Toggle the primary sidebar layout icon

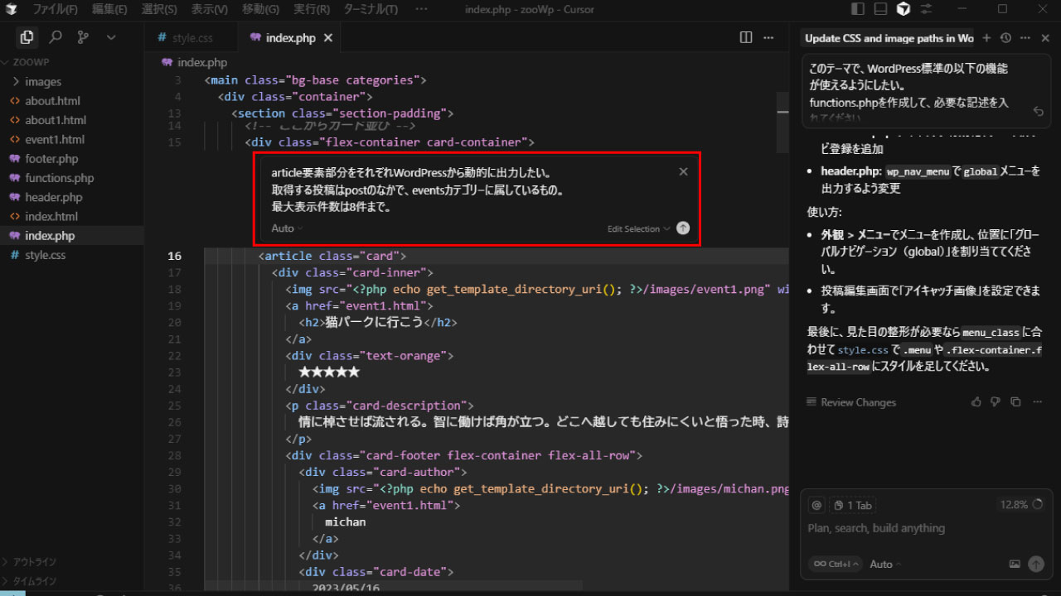point(857,9)
